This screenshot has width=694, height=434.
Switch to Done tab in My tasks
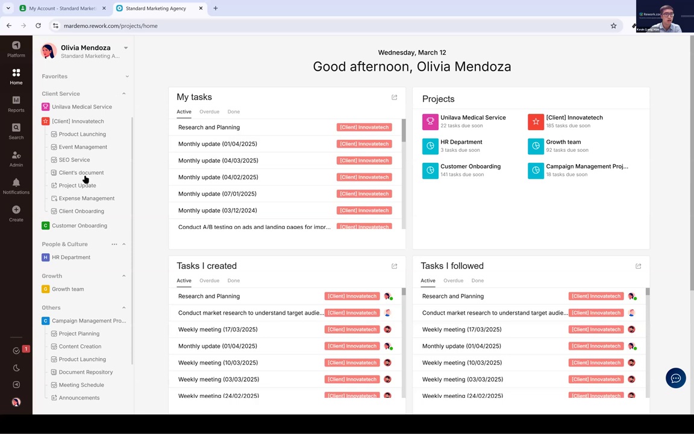click(x=234, y=112)
